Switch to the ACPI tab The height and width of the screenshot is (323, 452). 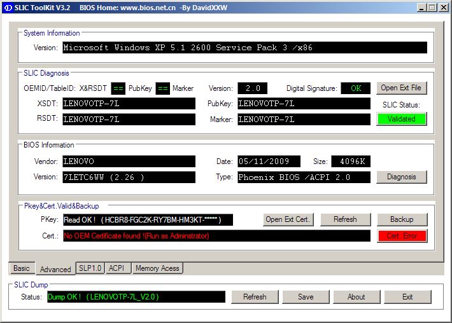click(x=117, y=268)
